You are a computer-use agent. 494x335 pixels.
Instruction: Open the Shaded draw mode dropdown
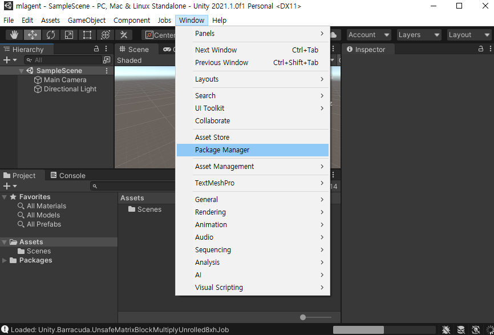click(129, 60)
